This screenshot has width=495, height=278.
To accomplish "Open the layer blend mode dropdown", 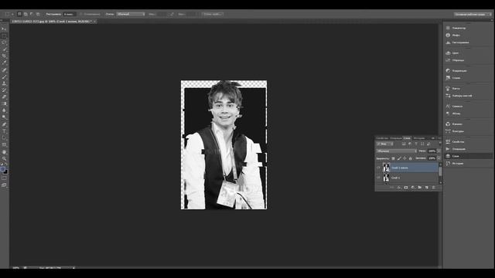I will [397, 151].
